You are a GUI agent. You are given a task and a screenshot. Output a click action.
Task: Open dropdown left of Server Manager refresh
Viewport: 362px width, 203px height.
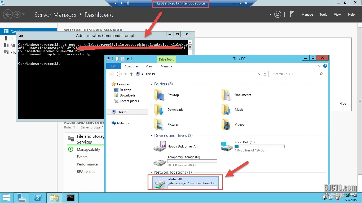(271, 15)
